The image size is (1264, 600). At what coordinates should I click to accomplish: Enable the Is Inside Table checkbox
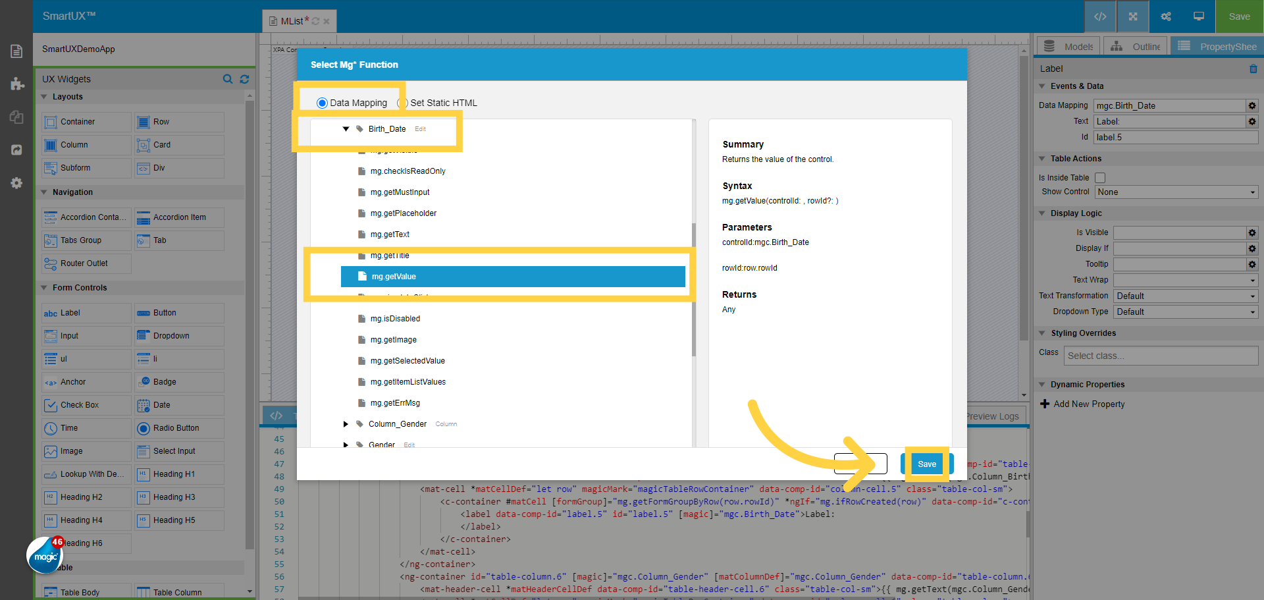tap(1100, 177)
